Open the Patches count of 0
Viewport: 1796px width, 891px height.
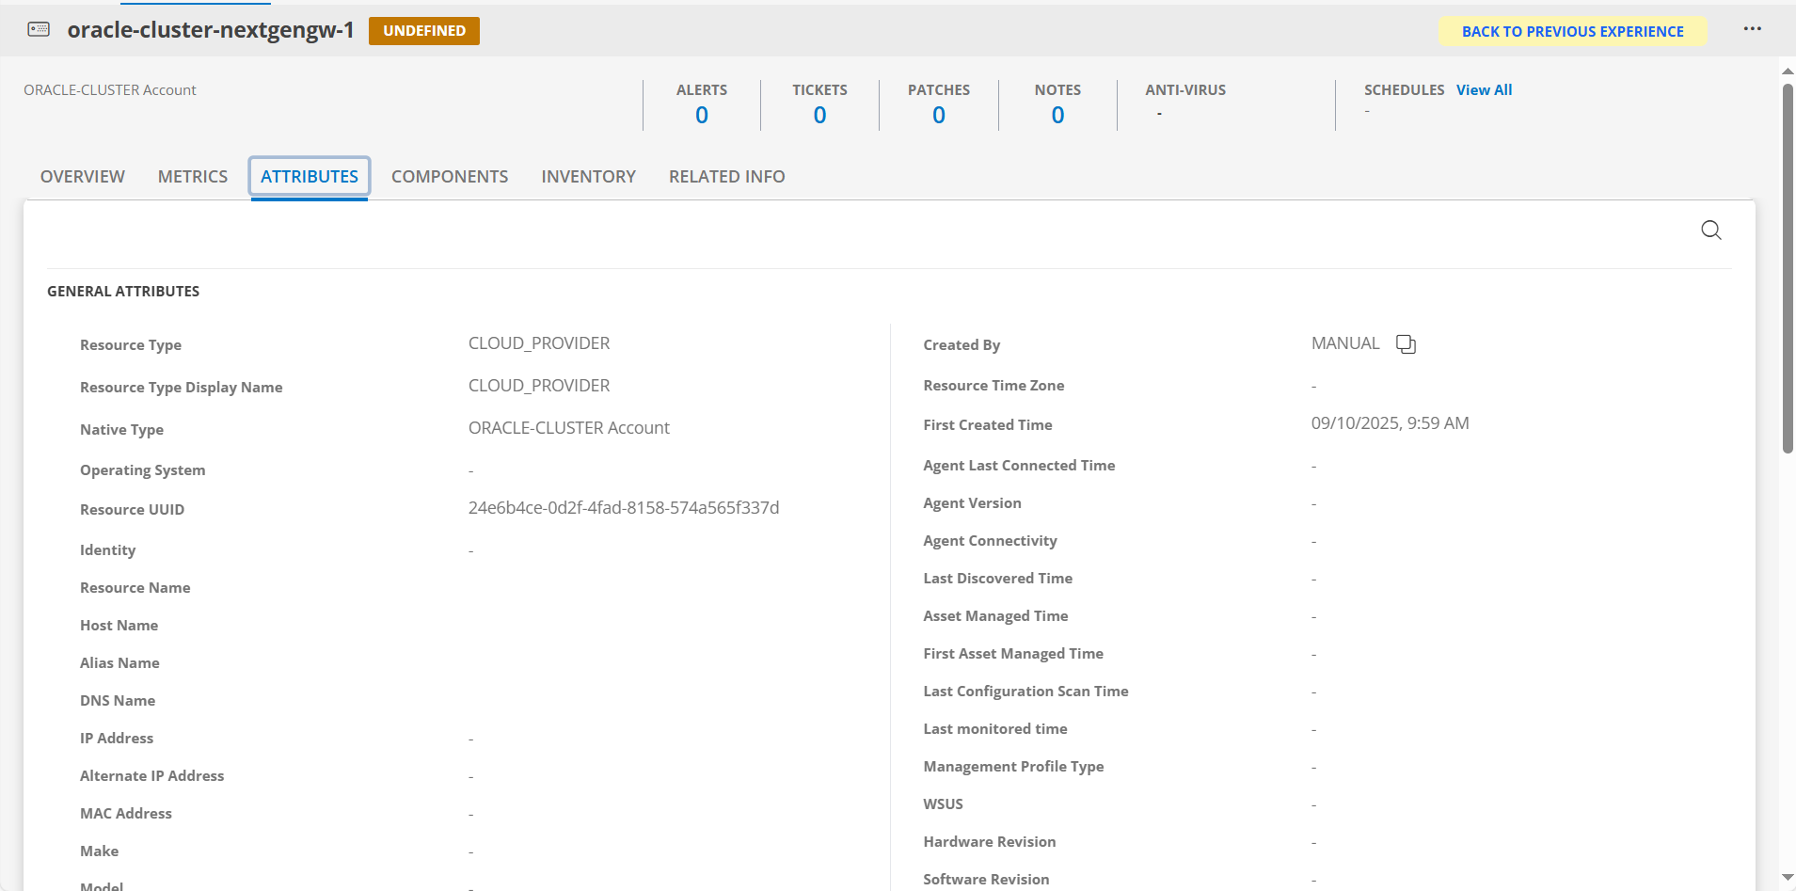(939, 116)
